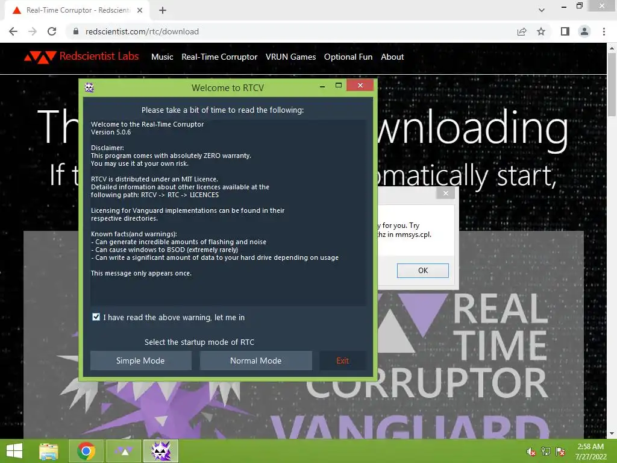This screenshot has width=617, height=463.
Task: Open VRUN Games nav item
Action: (291, 57)
